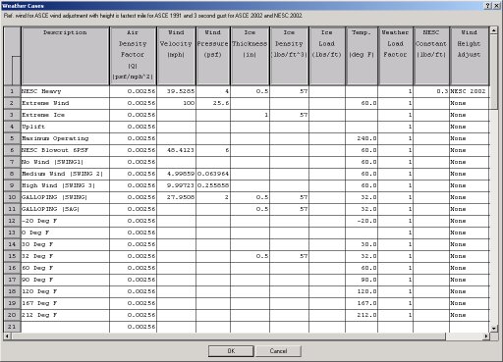Viewport: 503px width, 362px height.
Task: Select the 'No Wind (SWING1)' description cell
Action: point(65,162)
